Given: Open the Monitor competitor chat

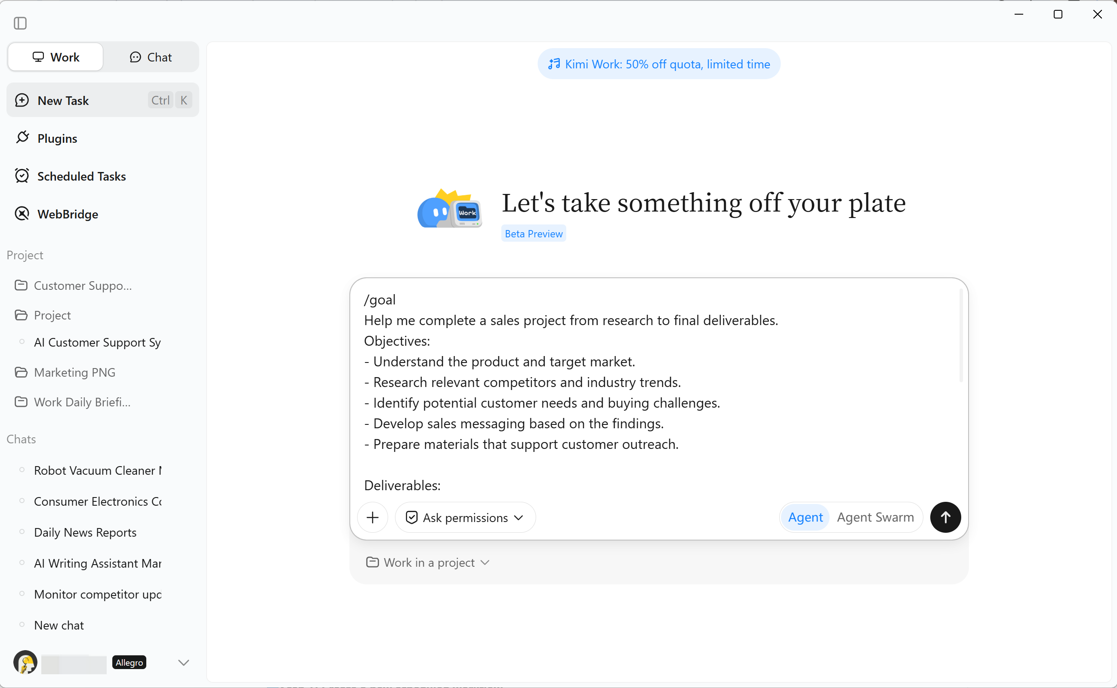Looking at the screenshot, I should (103, 594).
